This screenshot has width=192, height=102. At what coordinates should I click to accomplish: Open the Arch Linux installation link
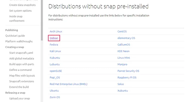coord(56,31)
